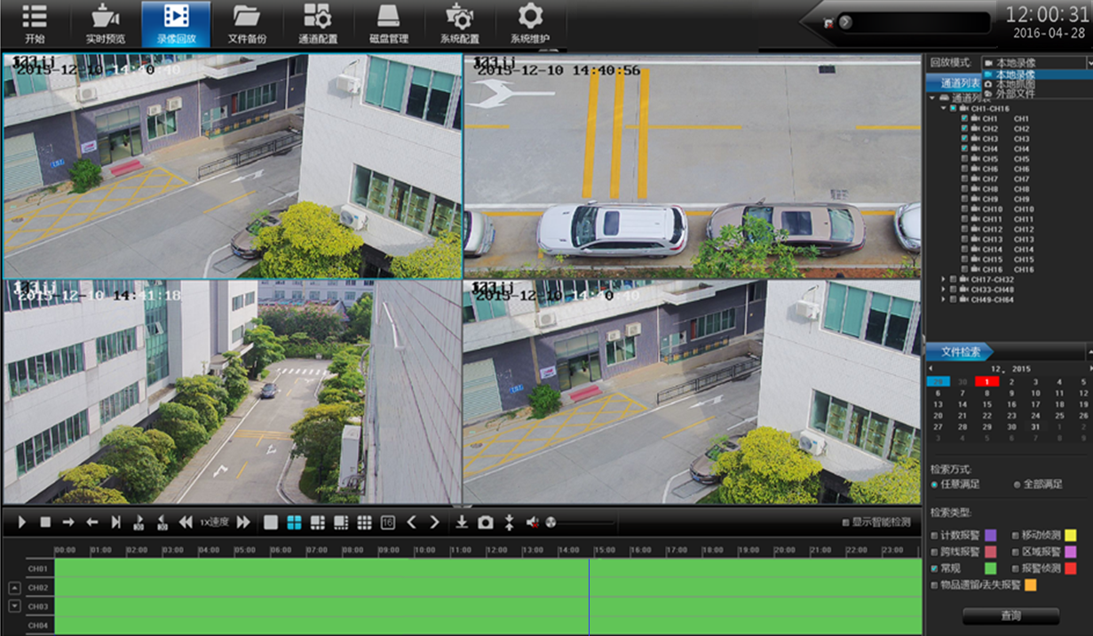The width and height of the screenshot is (1093, 636).
Task: Click the 查询 search button
Action: click(1010, 616)
